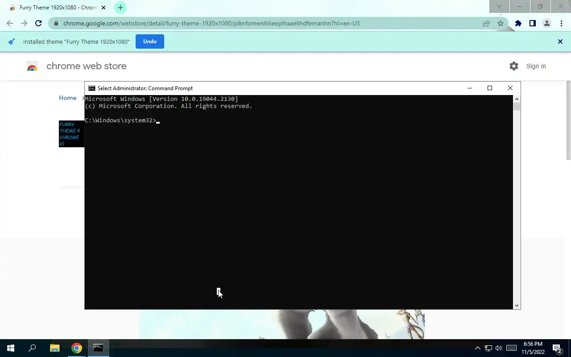Open Chrome profile avatar
571x357 pixels.
tap(546, 23)
